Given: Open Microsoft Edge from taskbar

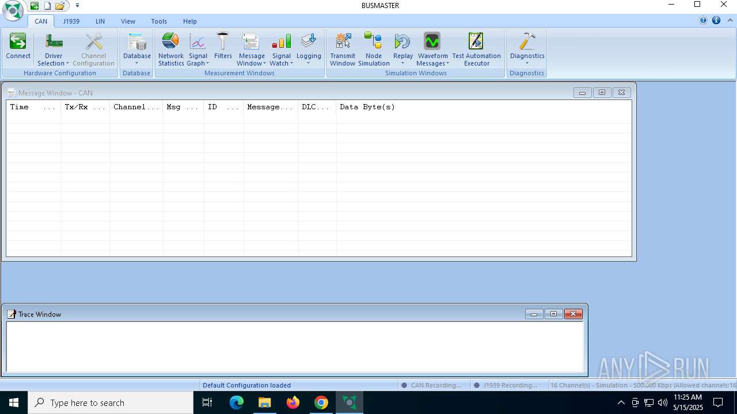Looking at the screenshot, I should point(237,402).
